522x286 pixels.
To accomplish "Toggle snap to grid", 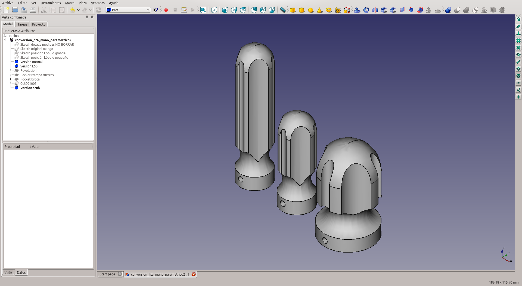I will [x=518, y=41].
